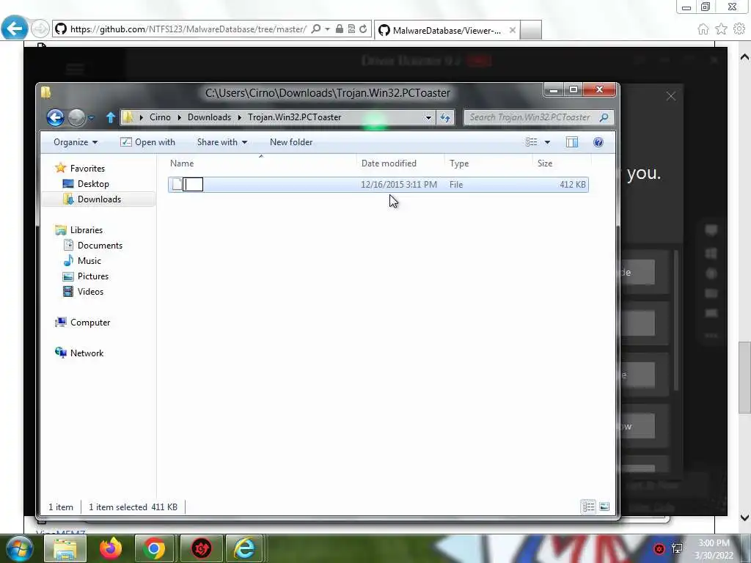Click the github.com URL address field

(188, 29)
